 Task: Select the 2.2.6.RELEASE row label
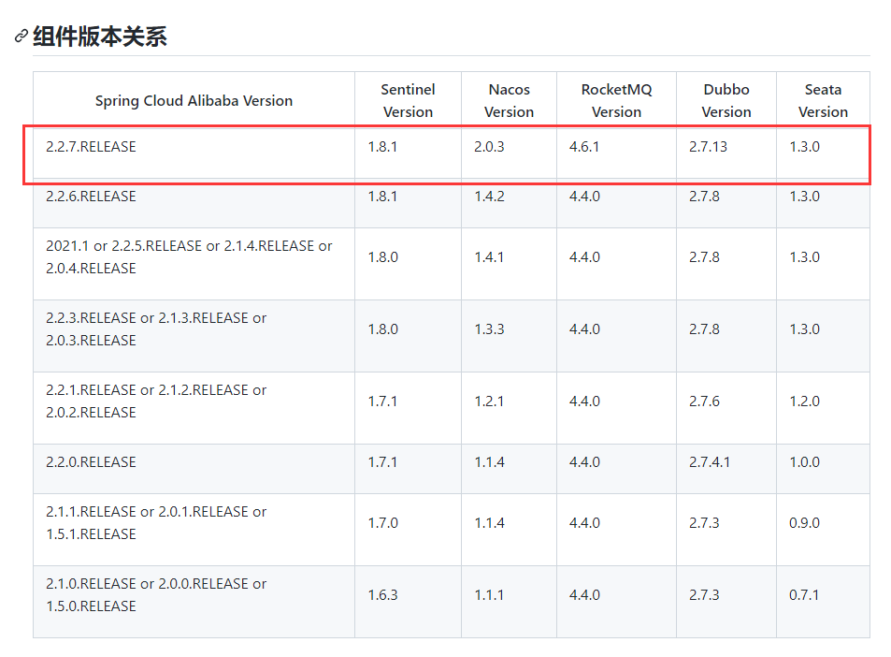91,197
